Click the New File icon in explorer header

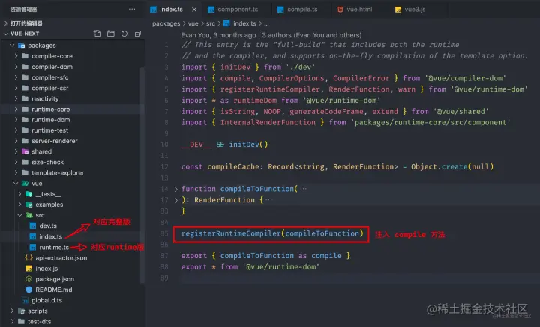click(x=97, y=34)
